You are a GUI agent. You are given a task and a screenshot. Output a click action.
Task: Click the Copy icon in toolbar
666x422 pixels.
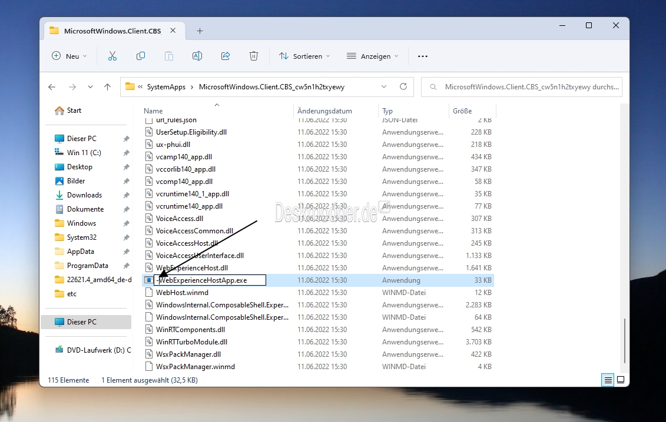(141, 56)
